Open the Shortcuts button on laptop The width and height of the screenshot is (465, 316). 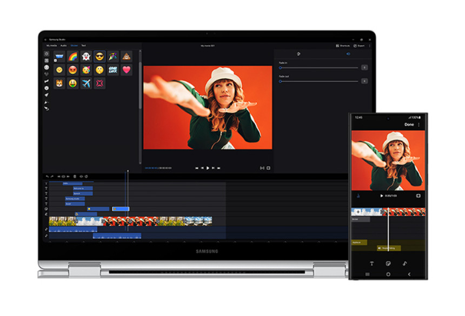pyautogui.click(x=343, y=46)
